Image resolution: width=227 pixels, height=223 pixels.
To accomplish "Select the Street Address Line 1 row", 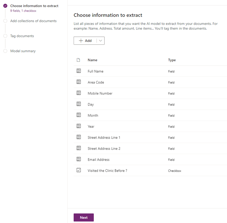I will pos(104,137).
